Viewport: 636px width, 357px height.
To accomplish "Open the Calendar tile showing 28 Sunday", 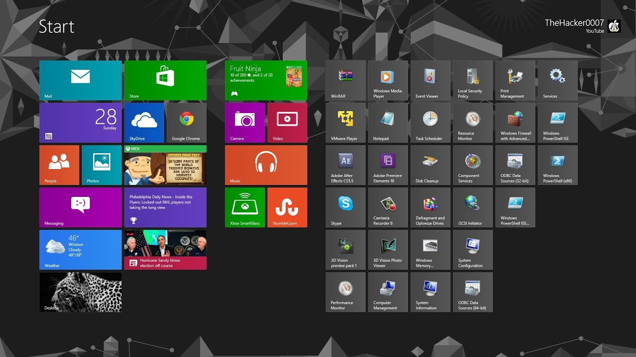I will pyautogui.click(x=80, y=123).
